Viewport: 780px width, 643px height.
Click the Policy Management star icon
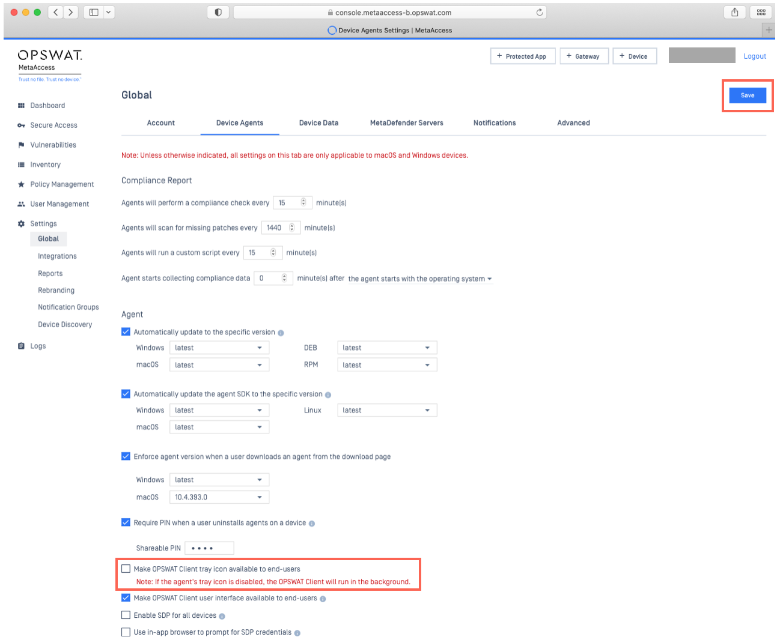(21, 184)
